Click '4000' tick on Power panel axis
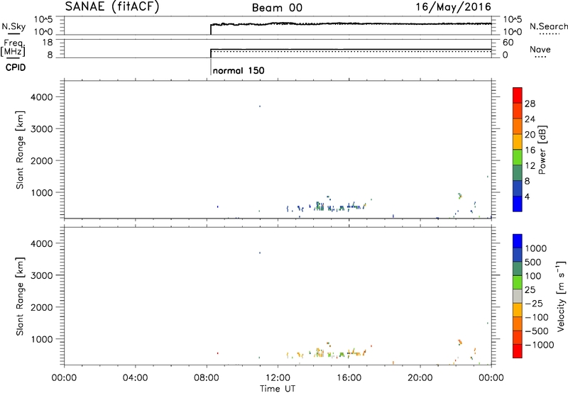This screenshot has height=393, width=568. [x=42, y=97]
